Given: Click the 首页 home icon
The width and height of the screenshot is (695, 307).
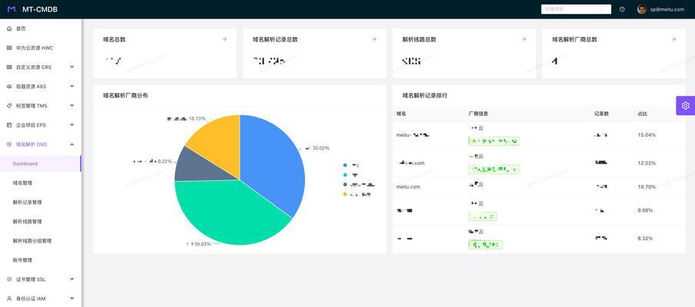Looking at the screenshot, I should coord(9,28).
